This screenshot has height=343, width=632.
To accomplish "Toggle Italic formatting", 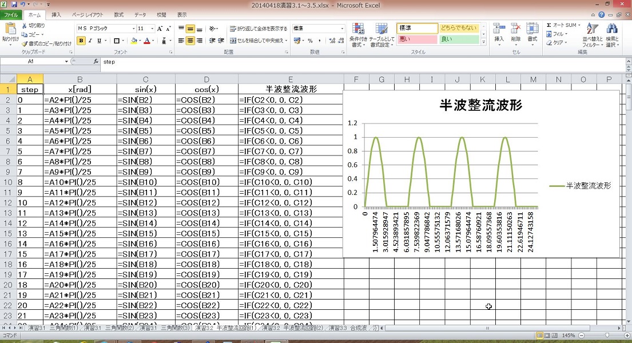I will coord(90,41).
